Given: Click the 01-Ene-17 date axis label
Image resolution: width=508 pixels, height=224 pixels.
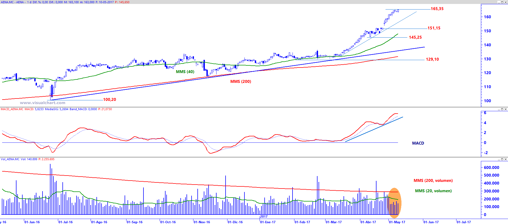Looking at the screenshot, I should click(268, 222).
